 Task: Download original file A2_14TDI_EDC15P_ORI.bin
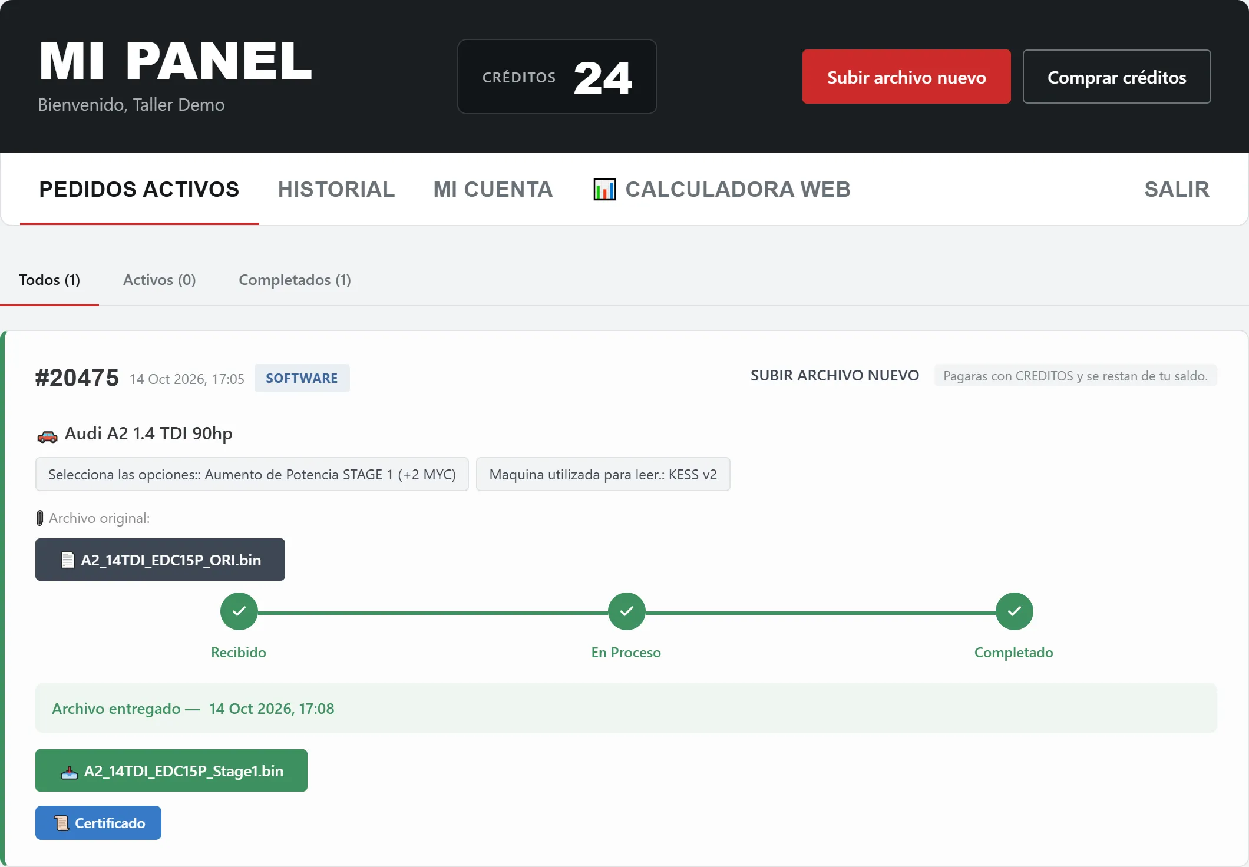pyautogui.click(x=160, y=560)
